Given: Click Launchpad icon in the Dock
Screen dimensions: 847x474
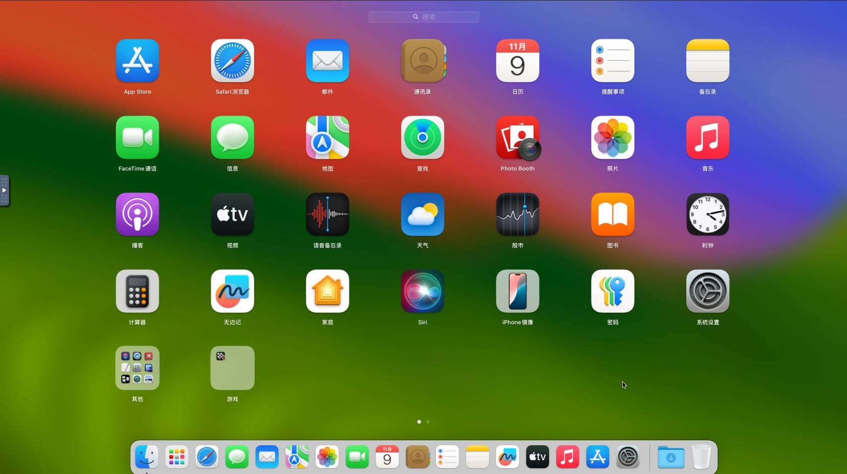Looking at the screenshot, I should pos(177,457).
